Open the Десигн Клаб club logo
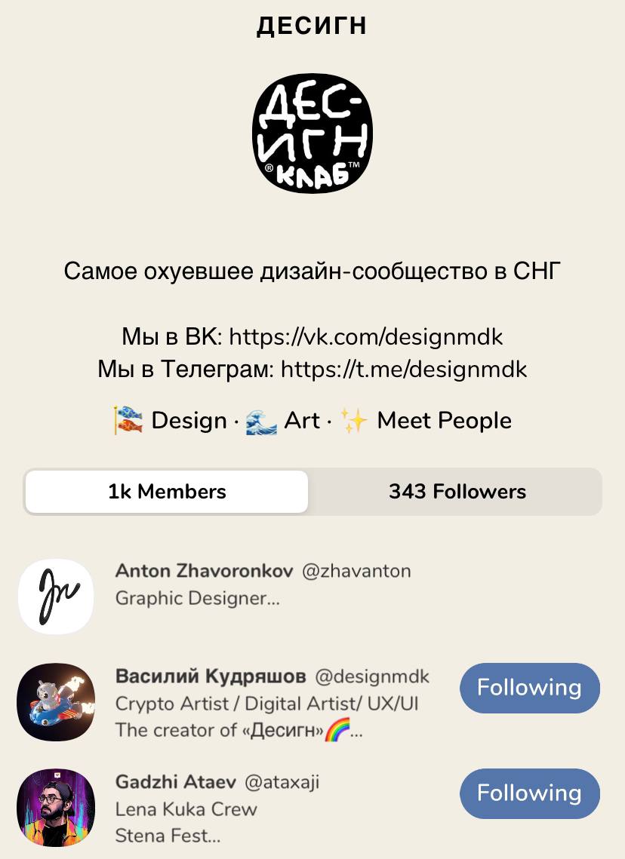625x859 pixels. [312, 133]
